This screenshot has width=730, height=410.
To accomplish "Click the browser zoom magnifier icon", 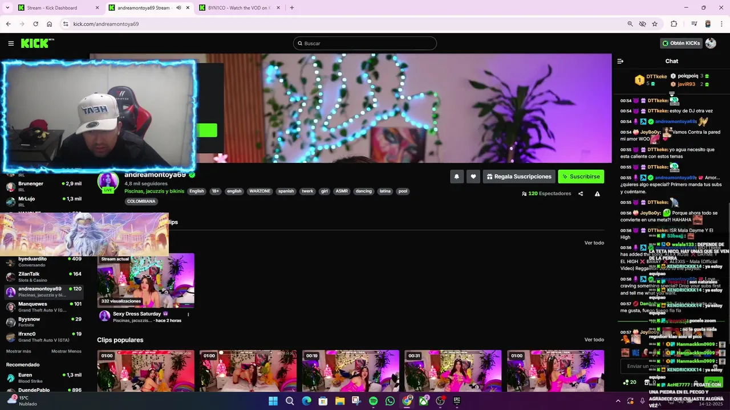I will click(630, 24).
